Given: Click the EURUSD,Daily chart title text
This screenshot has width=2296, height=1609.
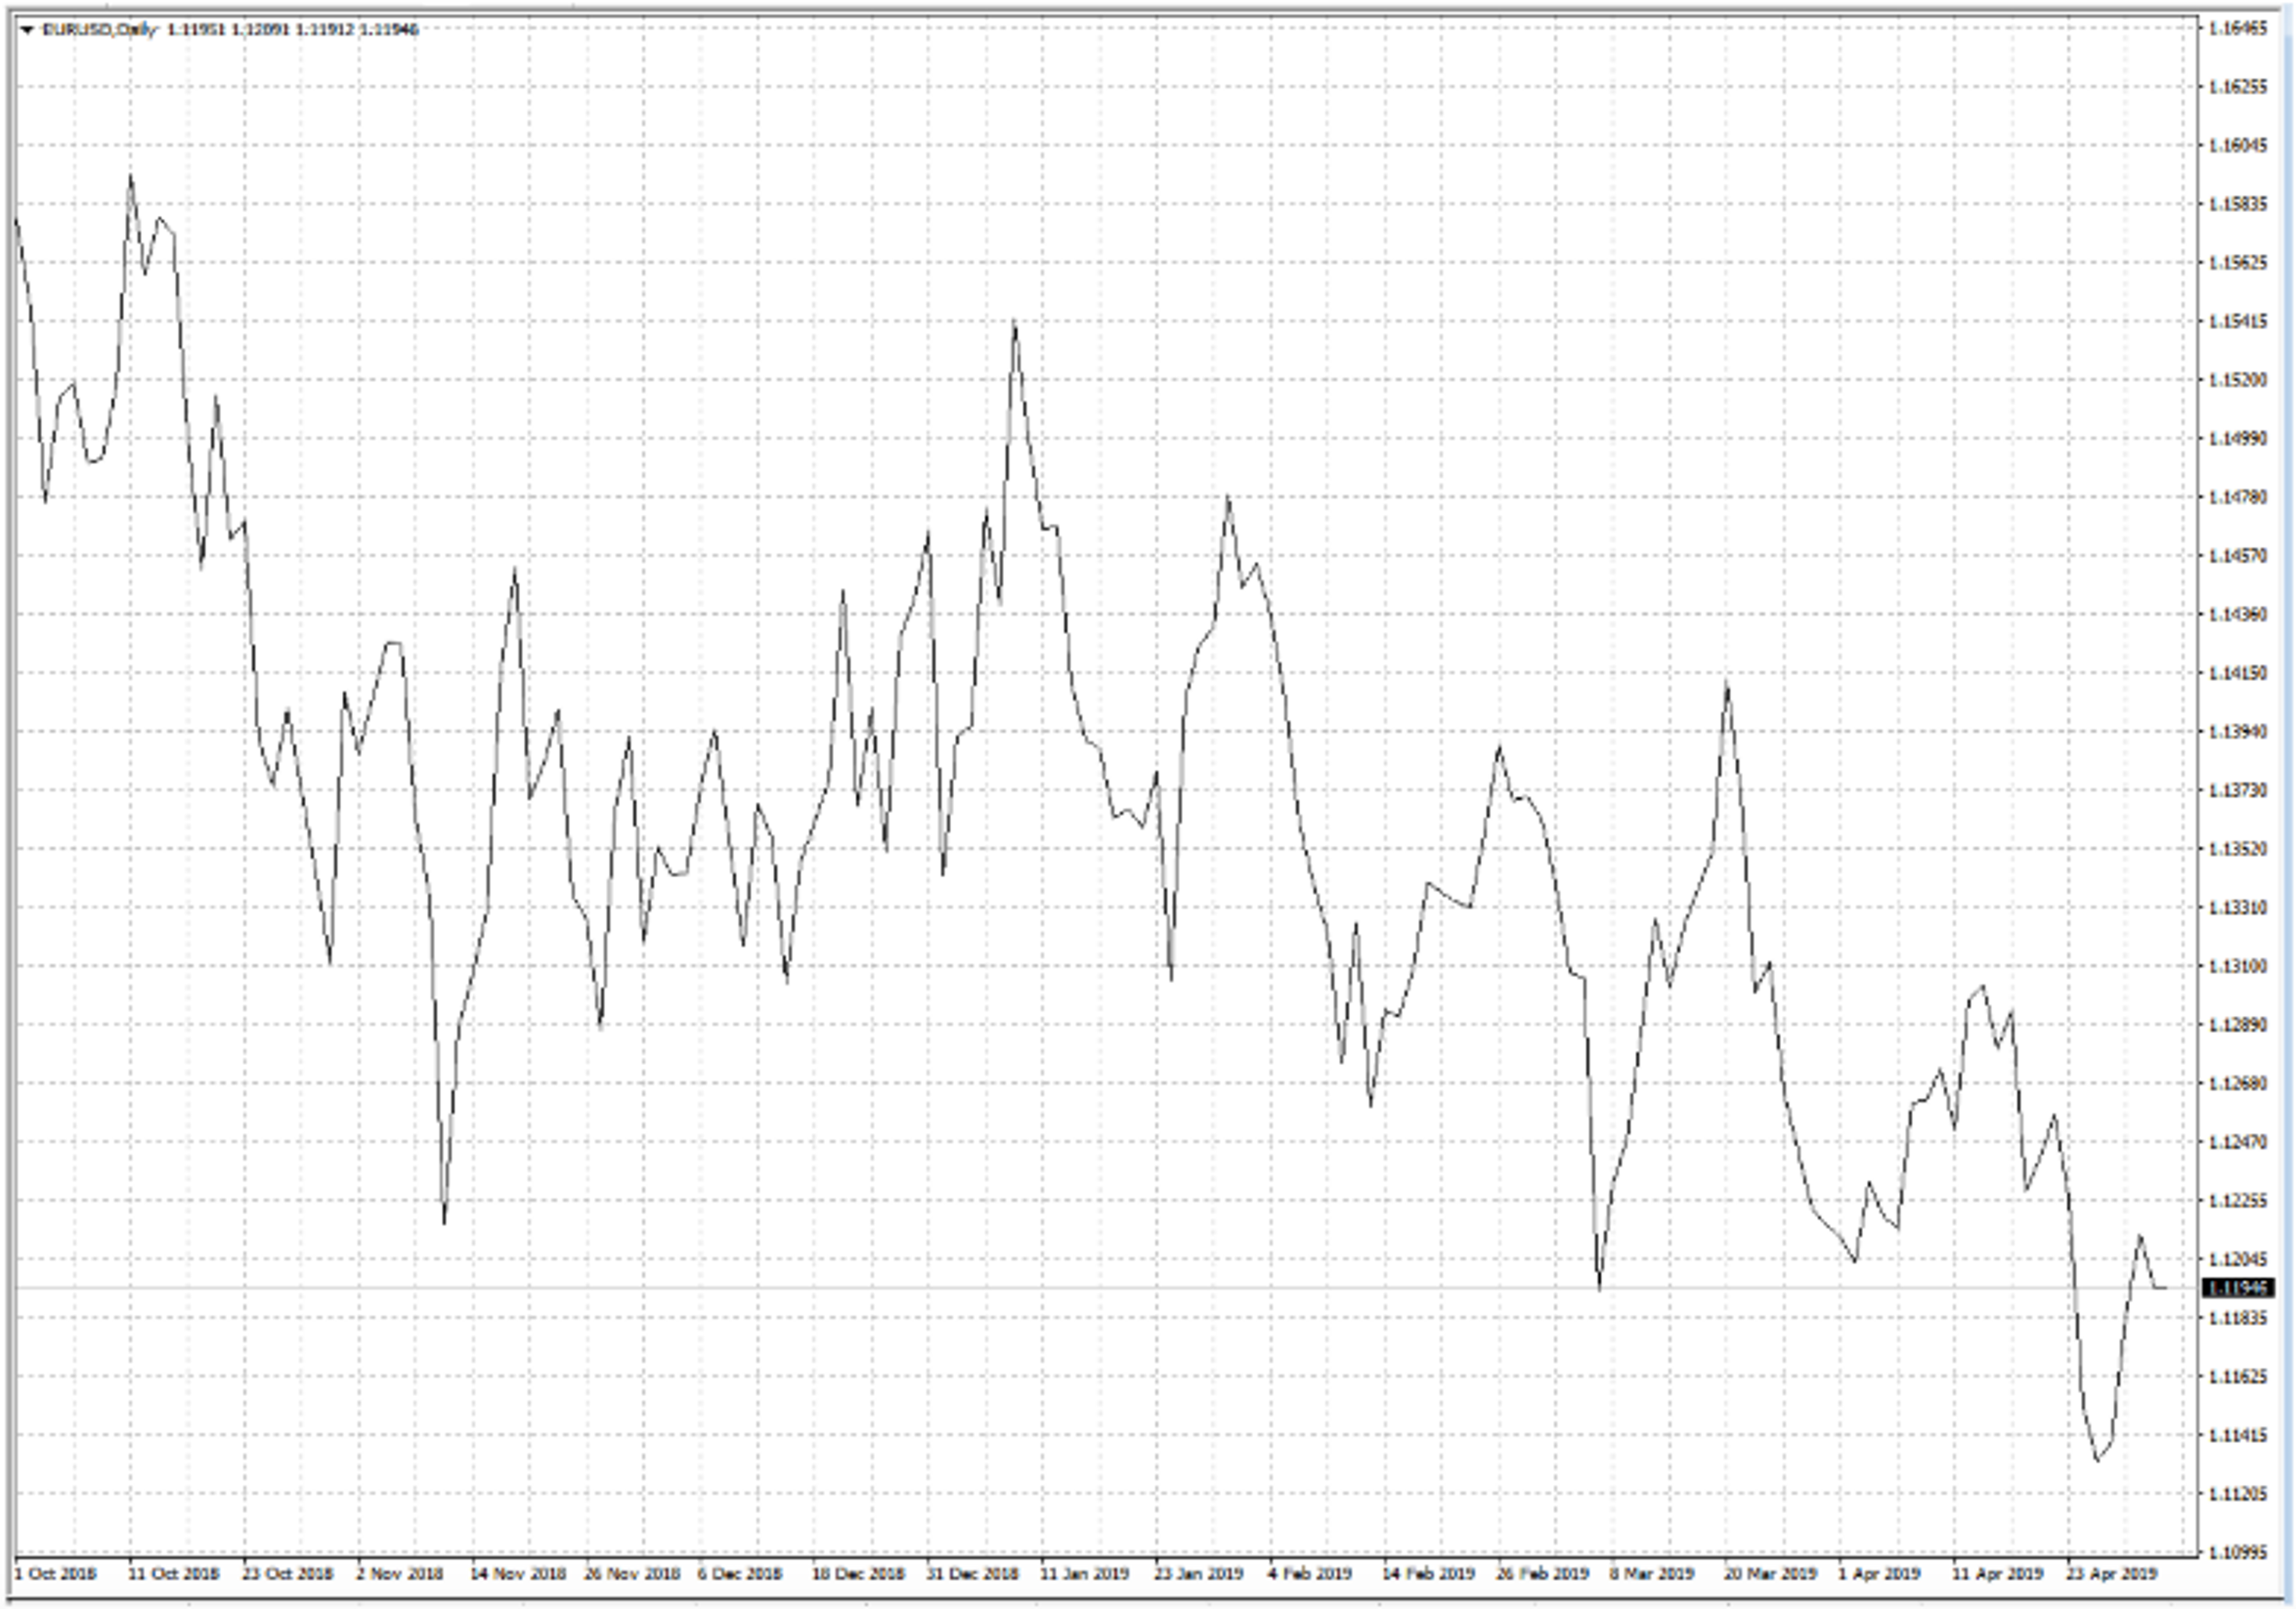Looking at the screenshot, I should point(100,30).
